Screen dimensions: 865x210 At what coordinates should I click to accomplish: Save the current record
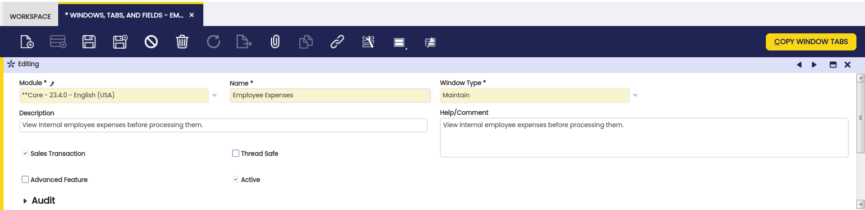click(89, 42)
